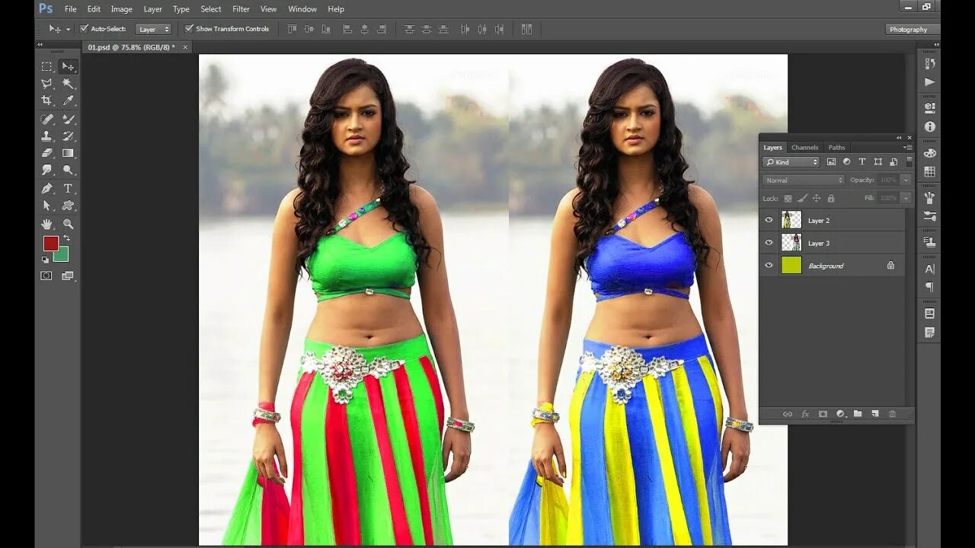Select the Smudge tool
The image size is (975, 548).
click(x=46, y=170)
